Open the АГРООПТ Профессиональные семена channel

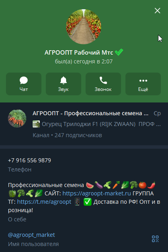pos(90,114)
